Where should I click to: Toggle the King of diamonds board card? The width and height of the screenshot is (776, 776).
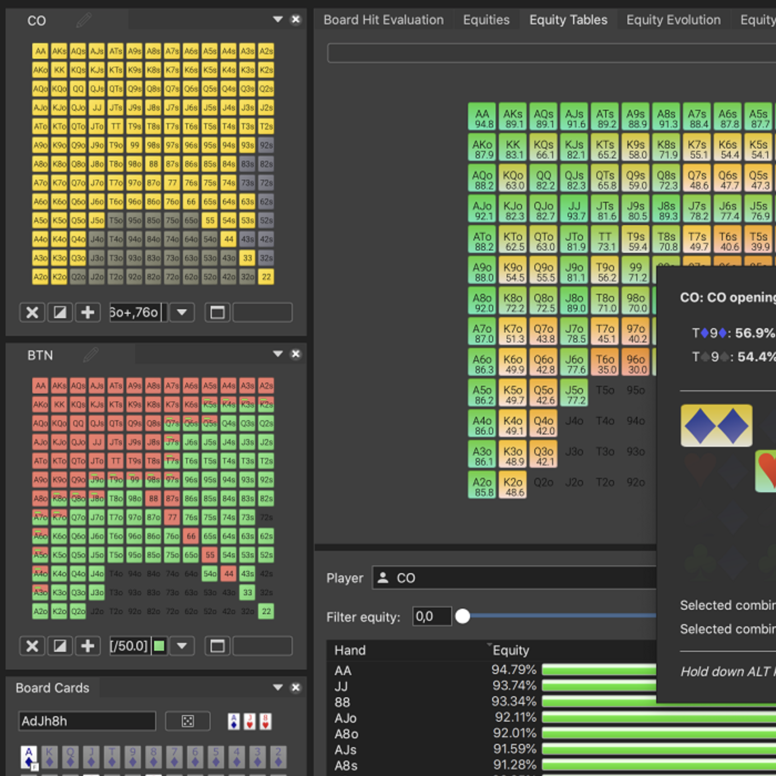tap(49, 757)
